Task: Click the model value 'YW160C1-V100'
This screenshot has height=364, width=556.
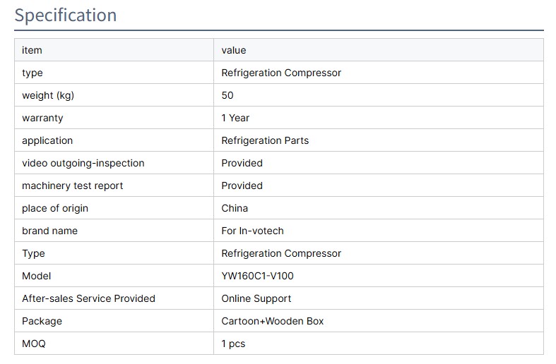Action: coord(257,276)
